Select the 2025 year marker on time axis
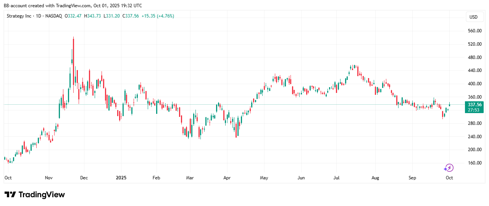The image size is (489, 206). [x=121, y=178]
